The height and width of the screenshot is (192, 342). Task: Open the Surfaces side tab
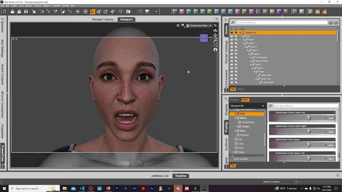pos(226,144)
